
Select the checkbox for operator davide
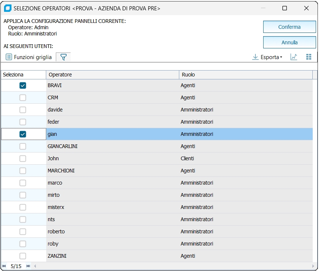pos(23,110)
